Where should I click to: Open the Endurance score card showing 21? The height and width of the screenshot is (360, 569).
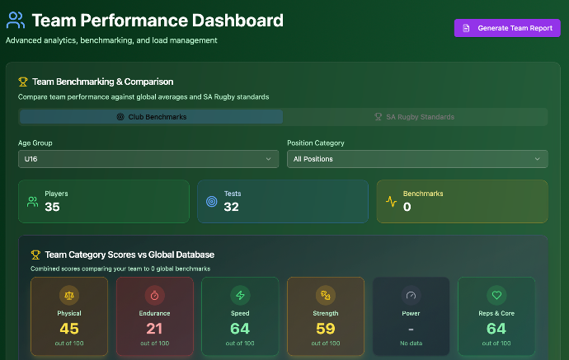(x=154, y=316)
